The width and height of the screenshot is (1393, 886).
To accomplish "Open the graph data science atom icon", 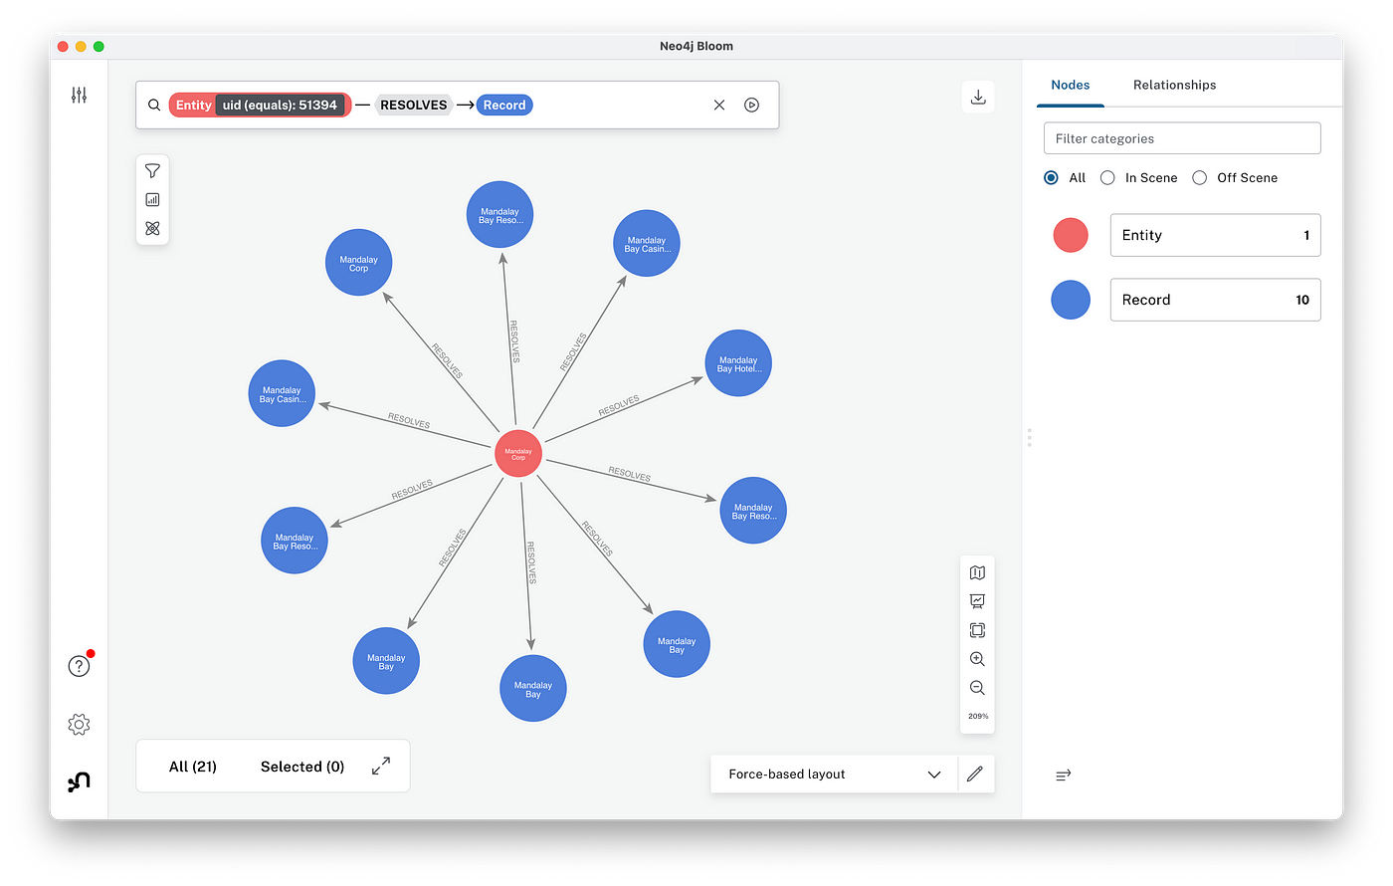I will (152, 228).
